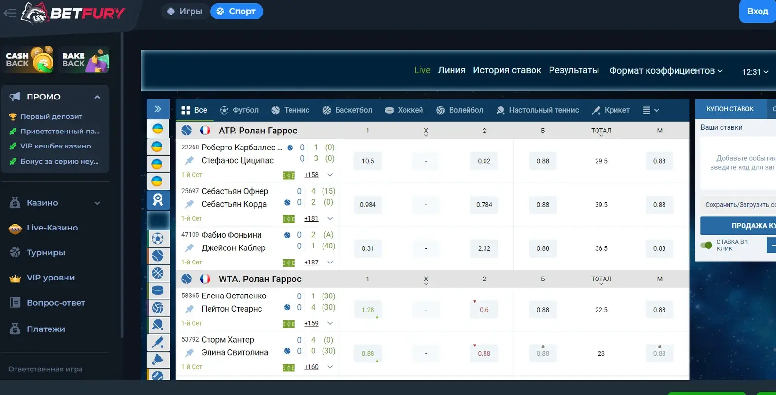The image size is (776, 395).
Task: Click the Вход login button
Action: (x=757, y=11)
